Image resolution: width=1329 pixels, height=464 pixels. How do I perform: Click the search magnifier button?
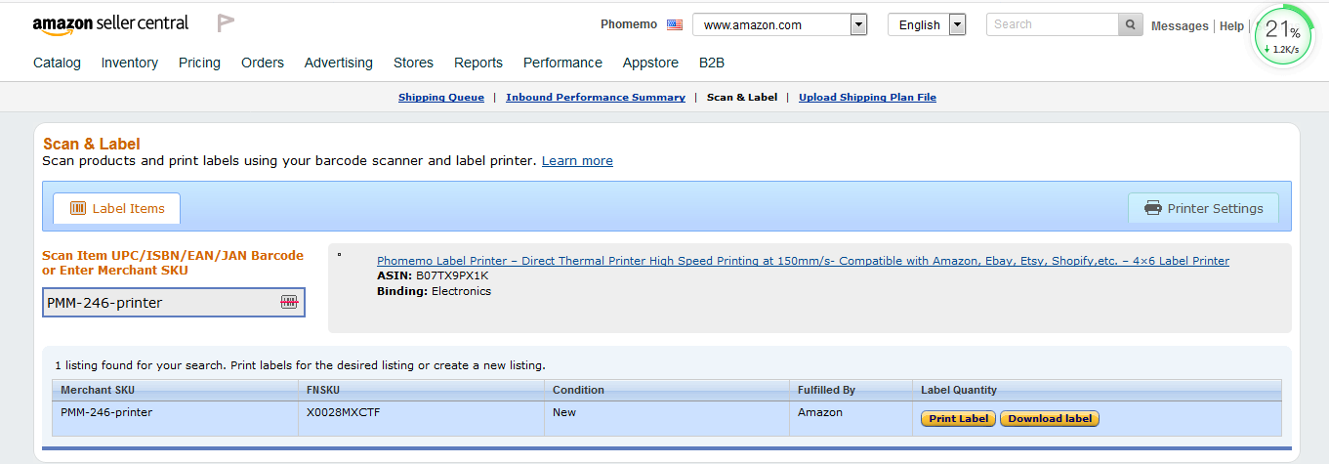[x=1131, y=24]
